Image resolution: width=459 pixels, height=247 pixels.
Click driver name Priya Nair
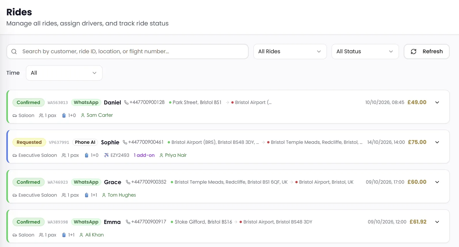176,155
